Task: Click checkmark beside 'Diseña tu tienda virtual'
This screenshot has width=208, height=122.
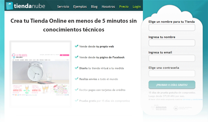Action: point(77,68)
